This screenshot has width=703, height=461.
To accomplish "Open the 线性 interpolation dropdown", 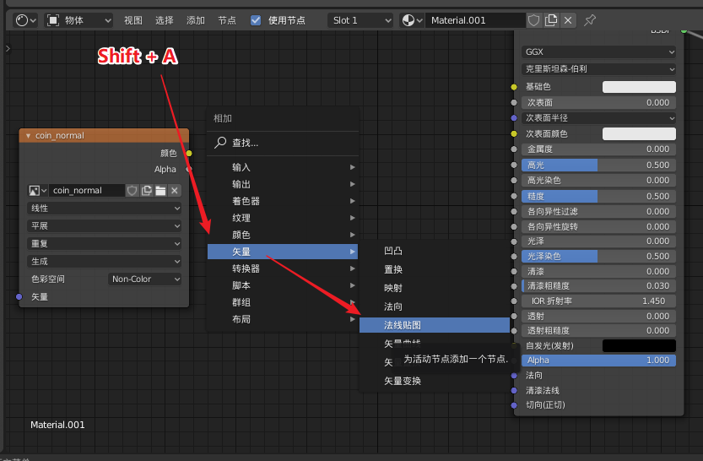I will click(104, 208).
